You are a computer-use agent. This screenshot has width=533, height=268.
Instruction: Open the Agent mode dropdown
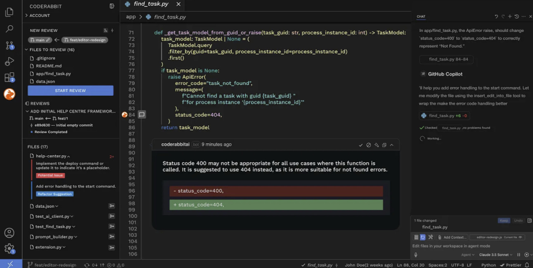tap(467, 255)
